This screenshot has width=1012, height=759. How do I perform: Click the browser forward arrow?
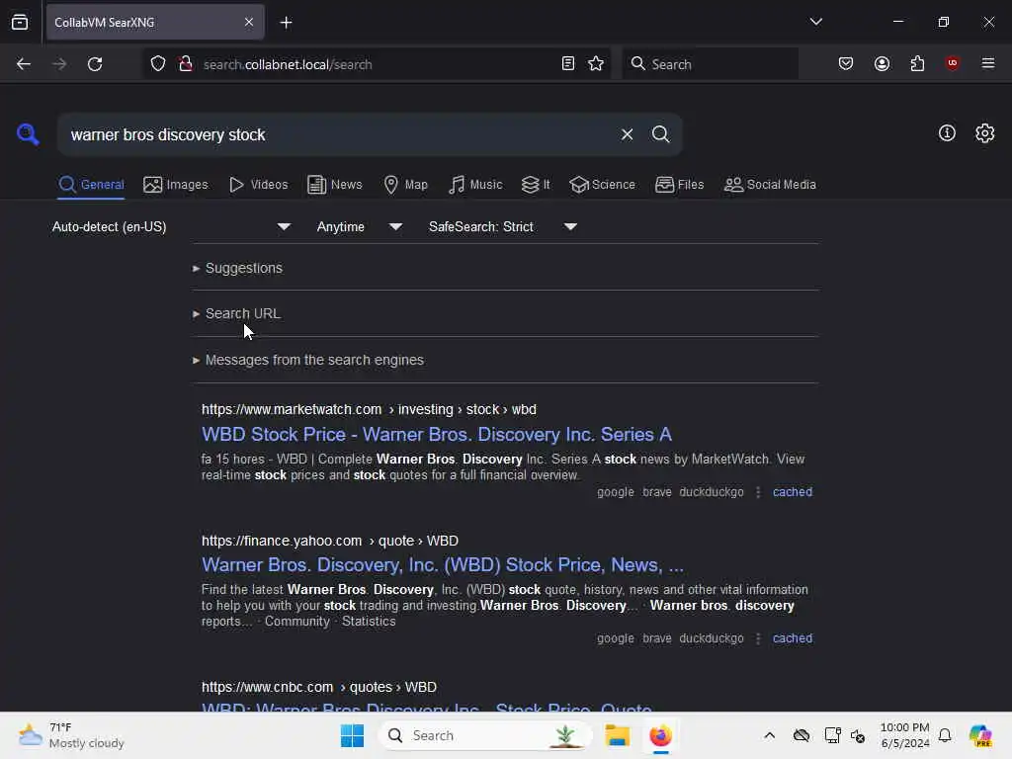tap(59, 64)
